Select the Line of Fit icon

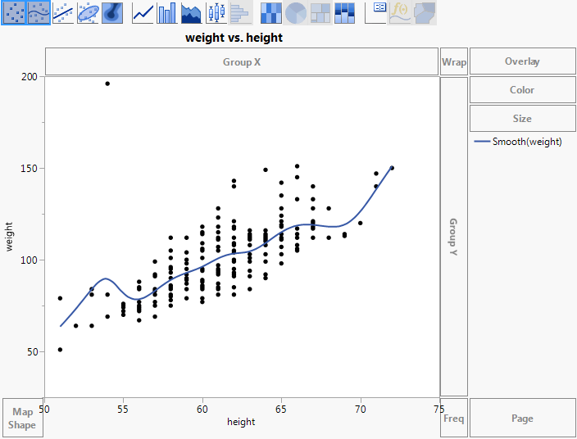(63, 13)
